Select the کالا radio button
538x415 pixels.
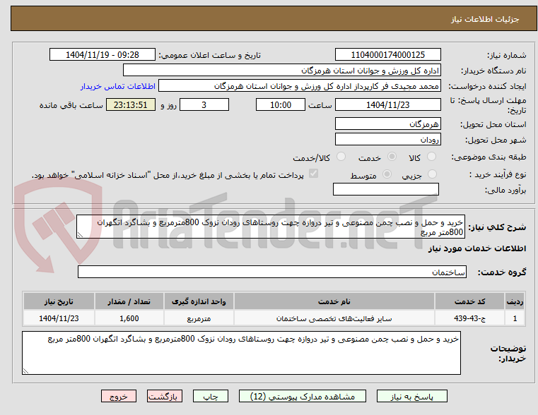(432, 157)
